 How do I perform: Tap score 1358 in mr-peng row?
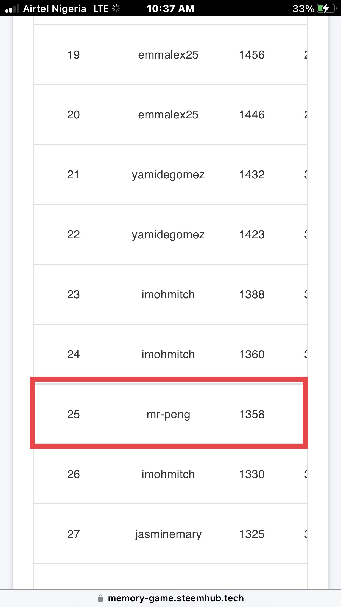point(251,414)
